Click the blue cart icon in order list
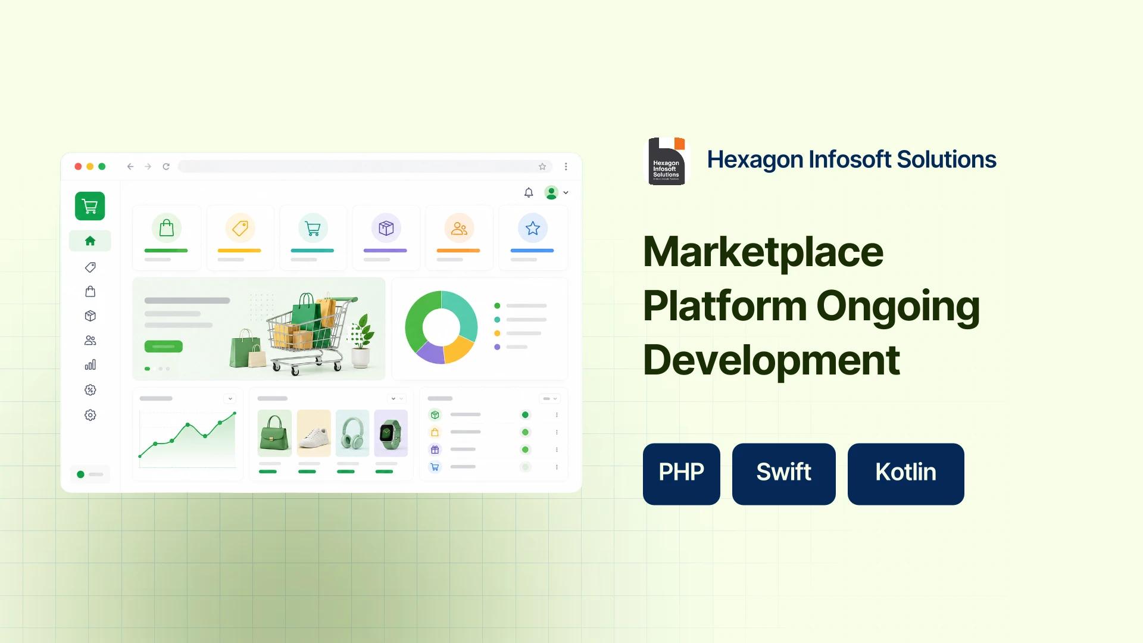 (x=435, y=467)
